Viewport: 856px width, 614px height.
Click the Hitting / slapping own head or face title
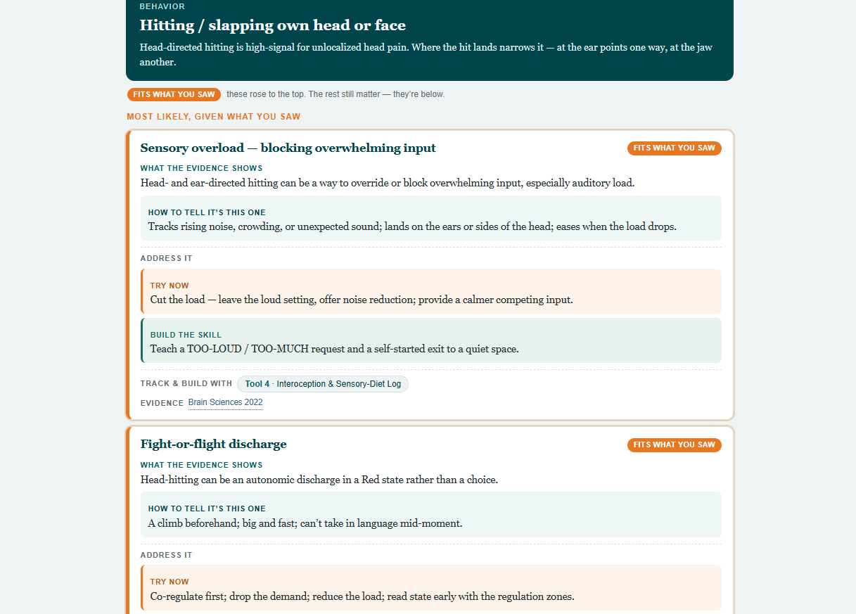[273, 25]
